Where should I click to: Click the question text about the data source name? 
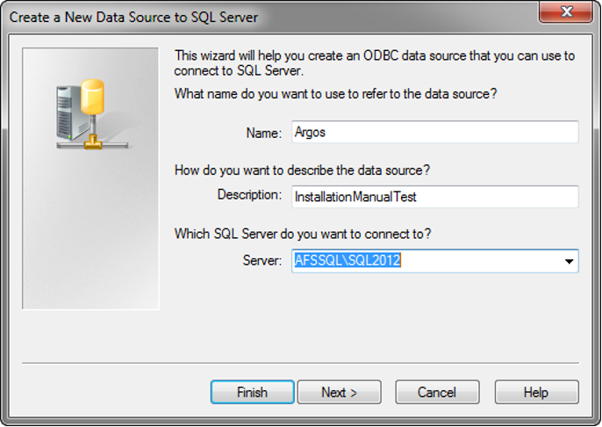(x=335, y=93)
